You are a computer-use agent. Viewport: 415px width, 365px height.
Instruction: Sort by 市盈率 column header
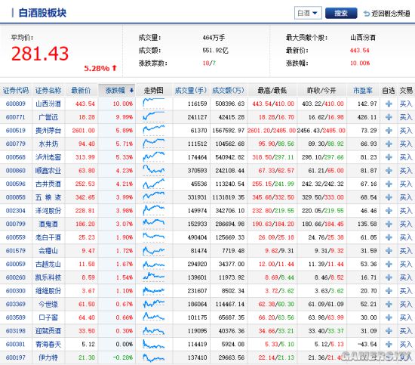(363, 91)
